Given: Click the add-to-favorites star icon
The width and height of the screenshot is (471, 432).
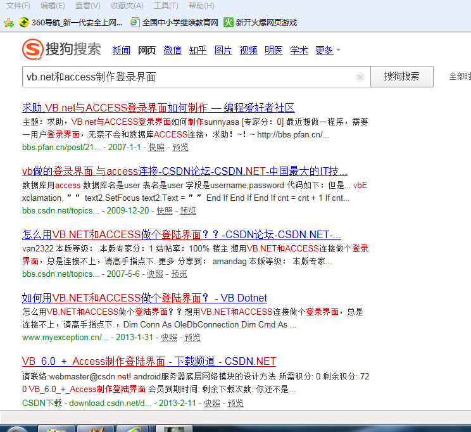Looking at the screenshot, I should point(9,23).
